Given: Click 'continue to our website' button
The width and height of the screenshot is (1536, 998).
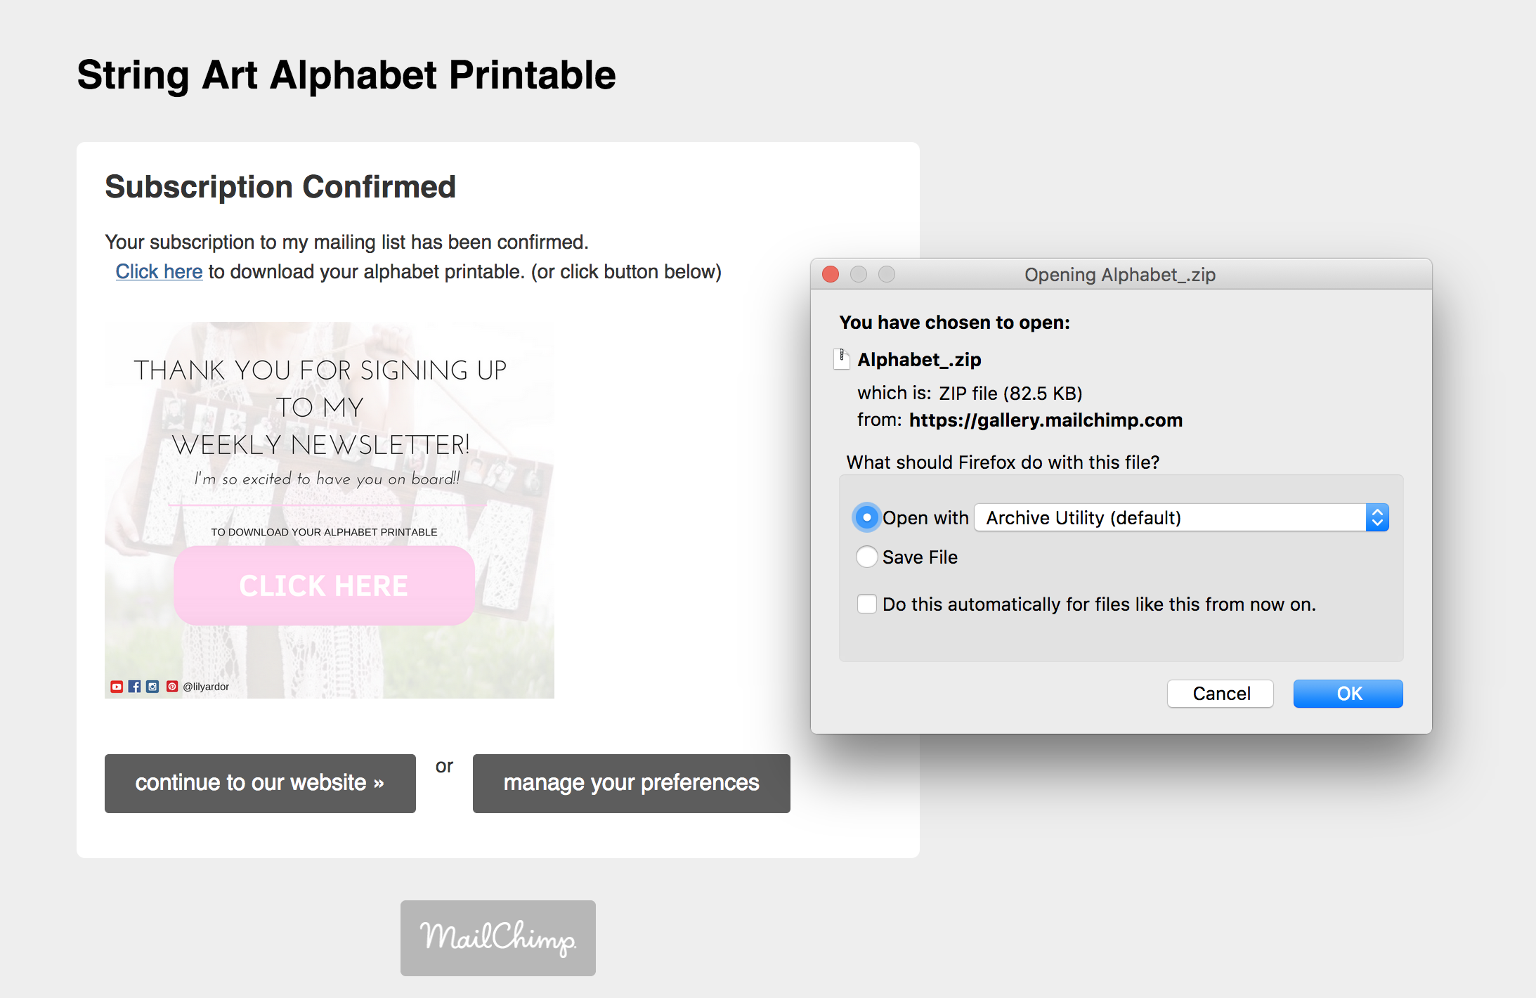Looking at the screenshot, I should pos(260,783).
